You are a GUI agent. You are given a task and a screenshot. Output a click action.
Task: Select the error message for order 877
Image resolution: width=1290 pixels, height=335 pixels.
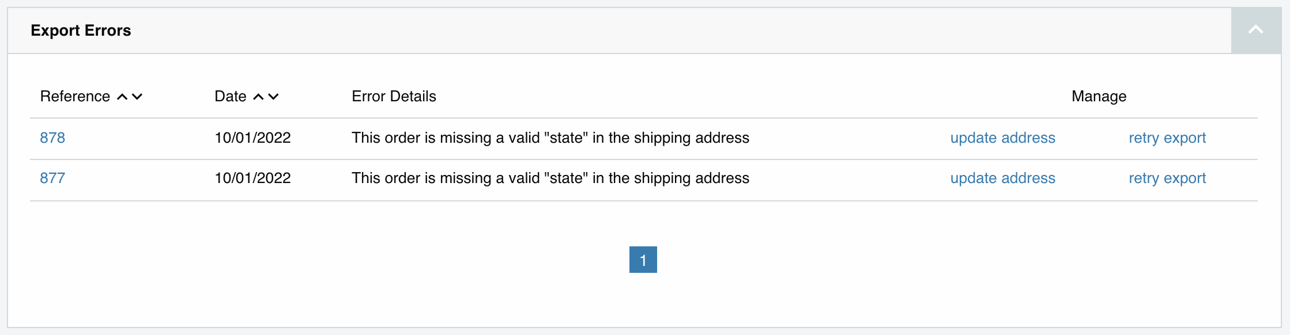coord(550,178)
